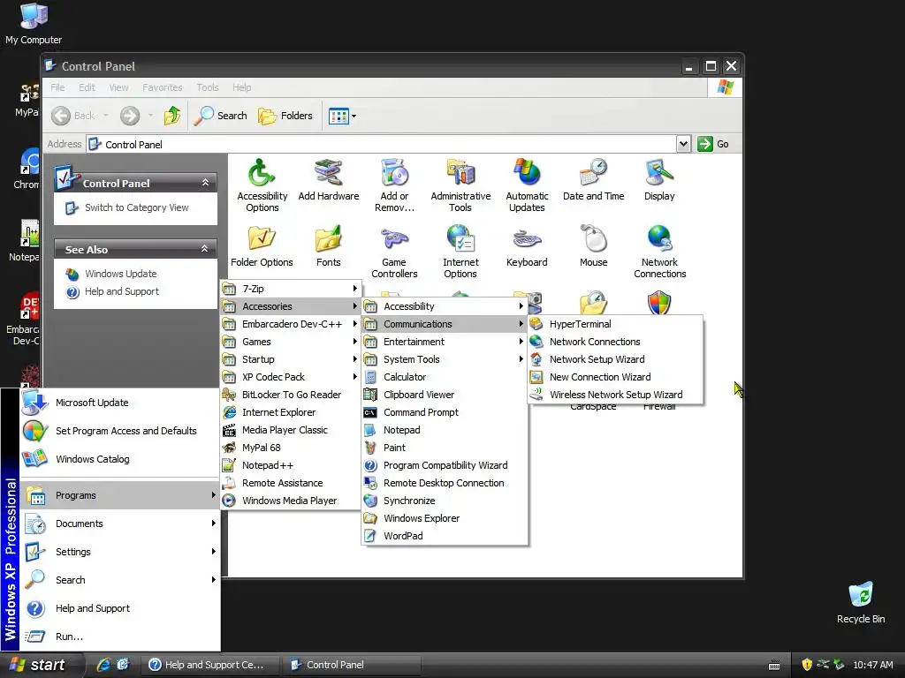The image size is (905, 678).
Task: Open the File menu
Action: (57, 87)
